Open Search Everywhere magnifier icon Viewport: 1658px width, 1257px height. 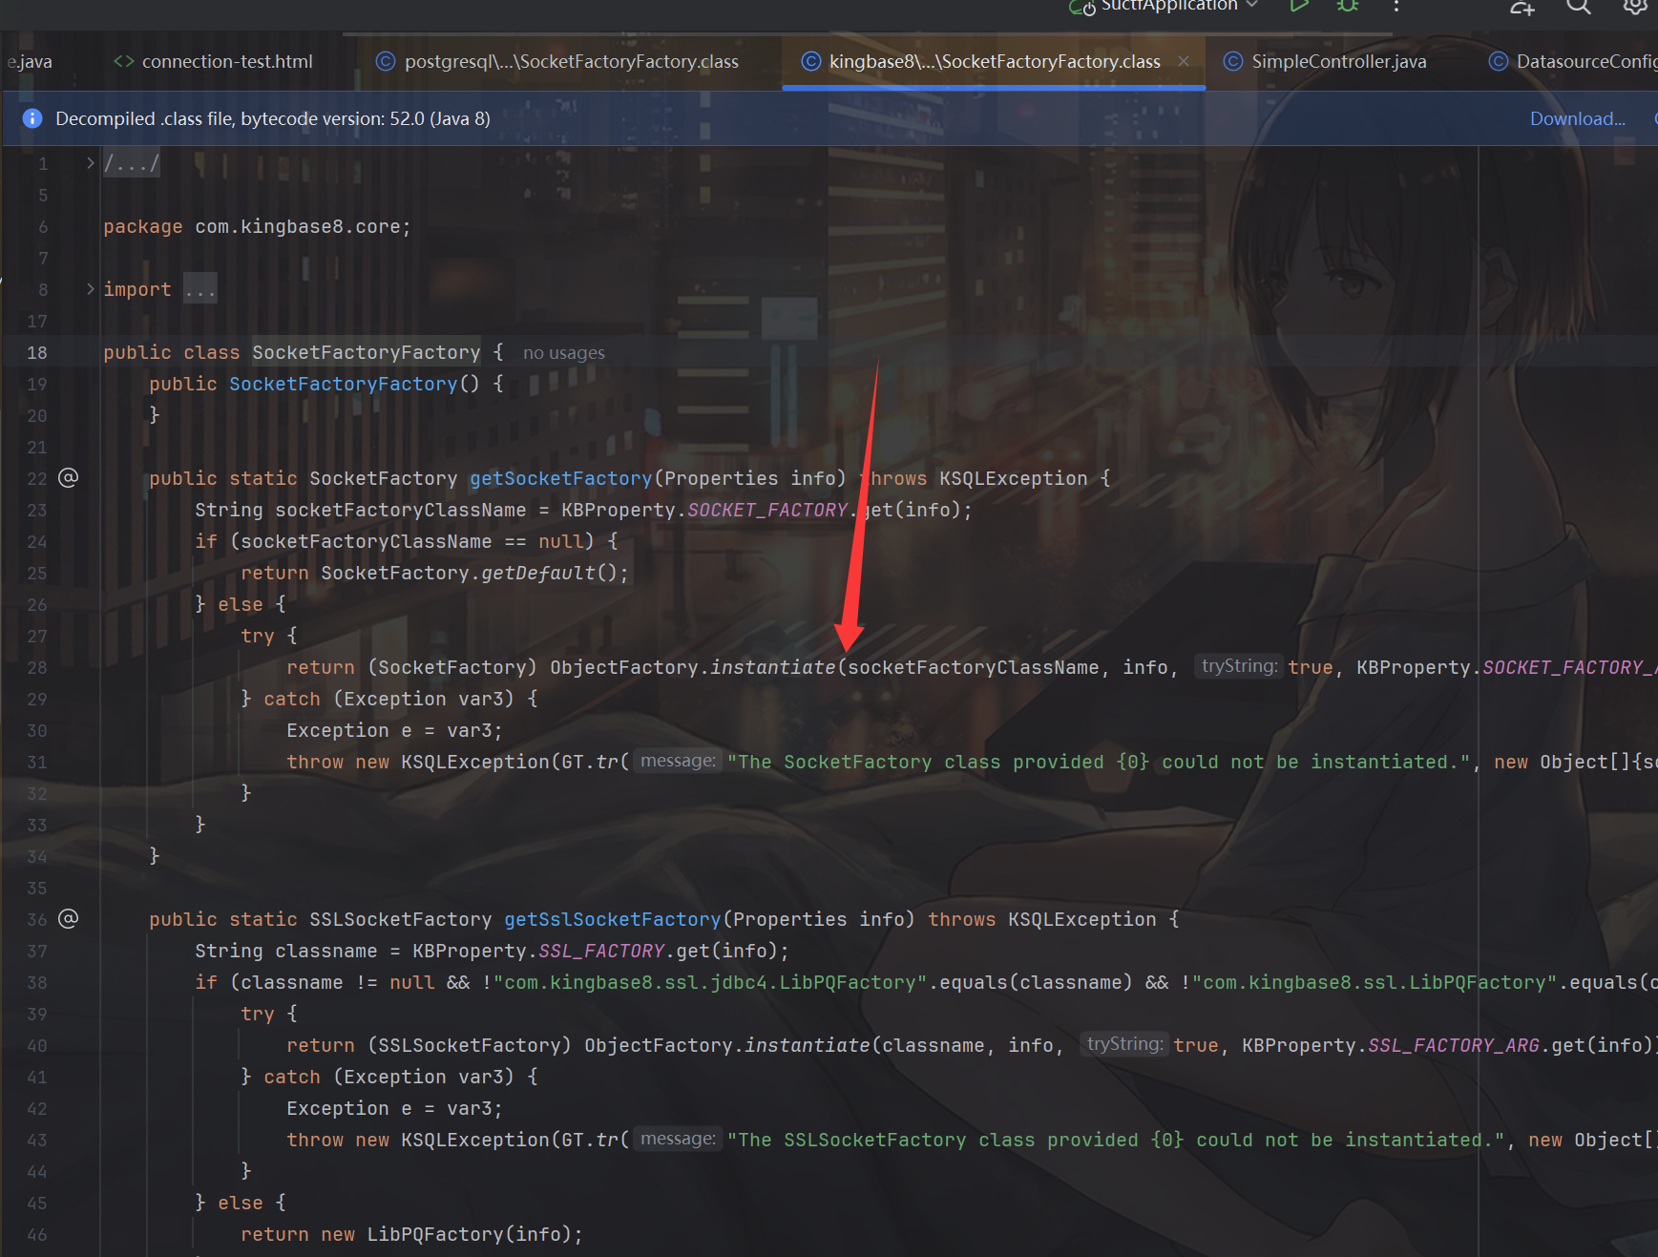pyautogui.click(x=1578, y=7)
